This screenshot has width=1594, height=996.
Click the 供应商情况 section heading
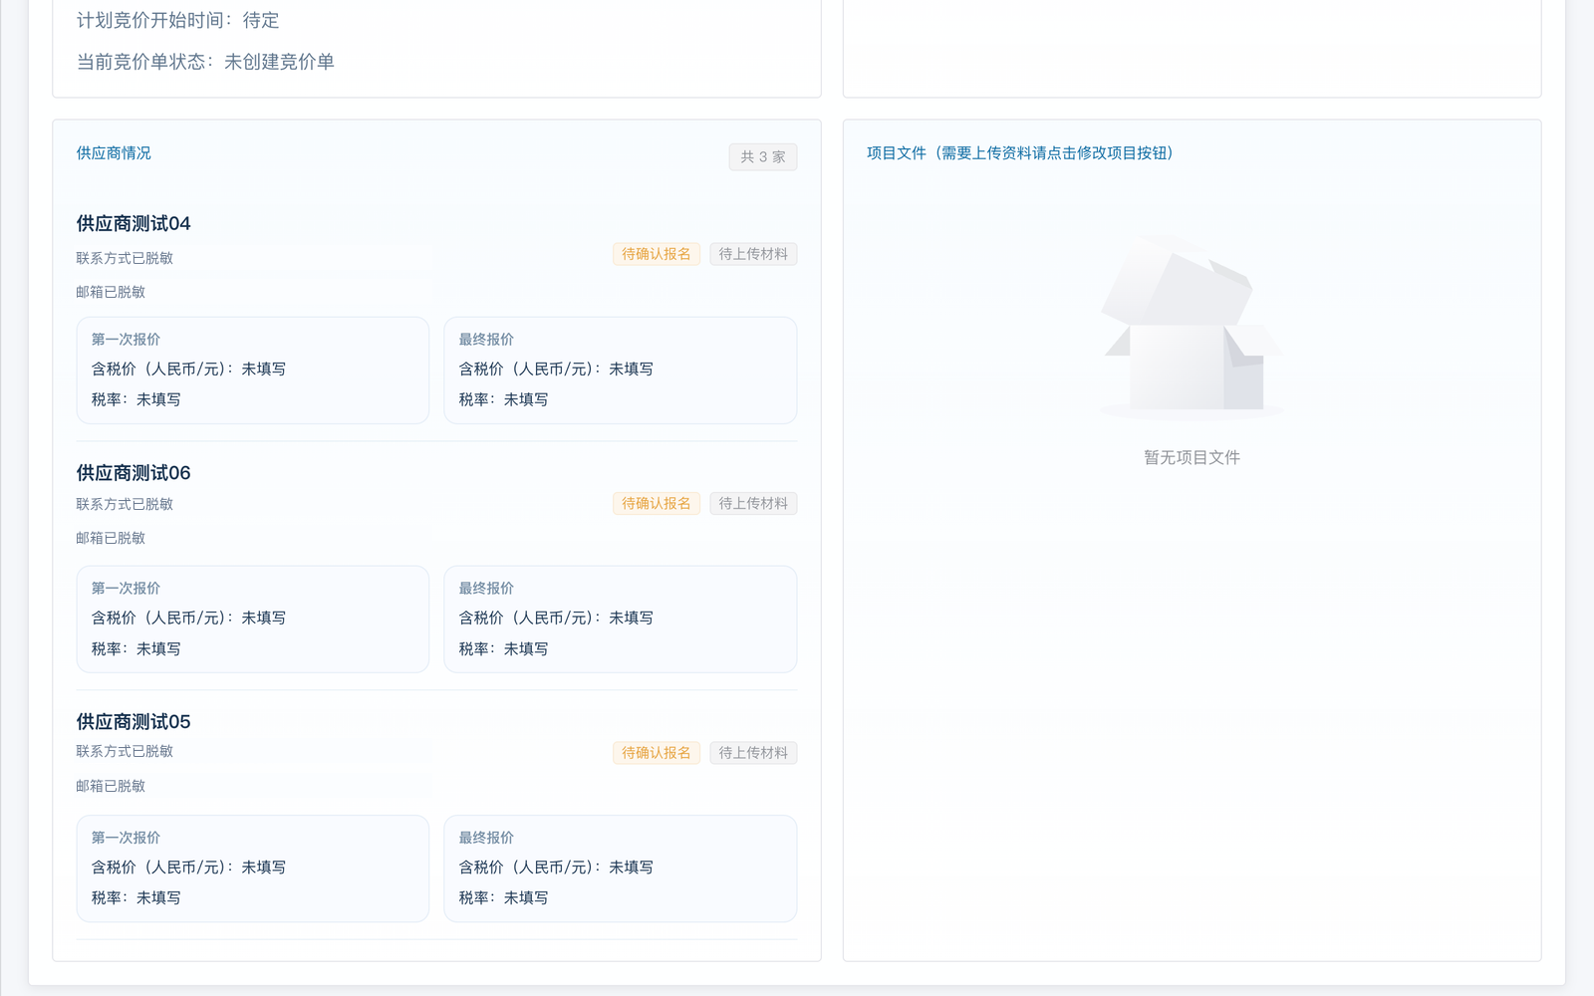(114, 153)
